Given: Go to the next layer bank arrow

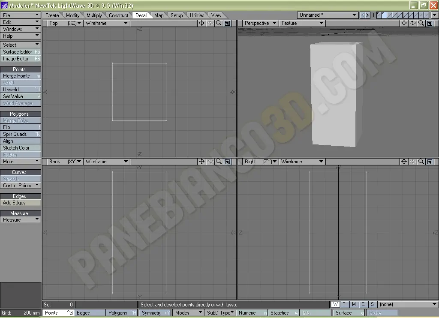Looking at the screenshot, I should tap(367, 15).
